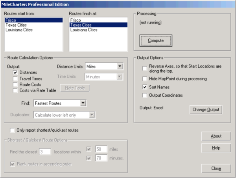Viewport: 236px width, 178px height.
Task: Open the About dialog
Action: click(216, 136)
